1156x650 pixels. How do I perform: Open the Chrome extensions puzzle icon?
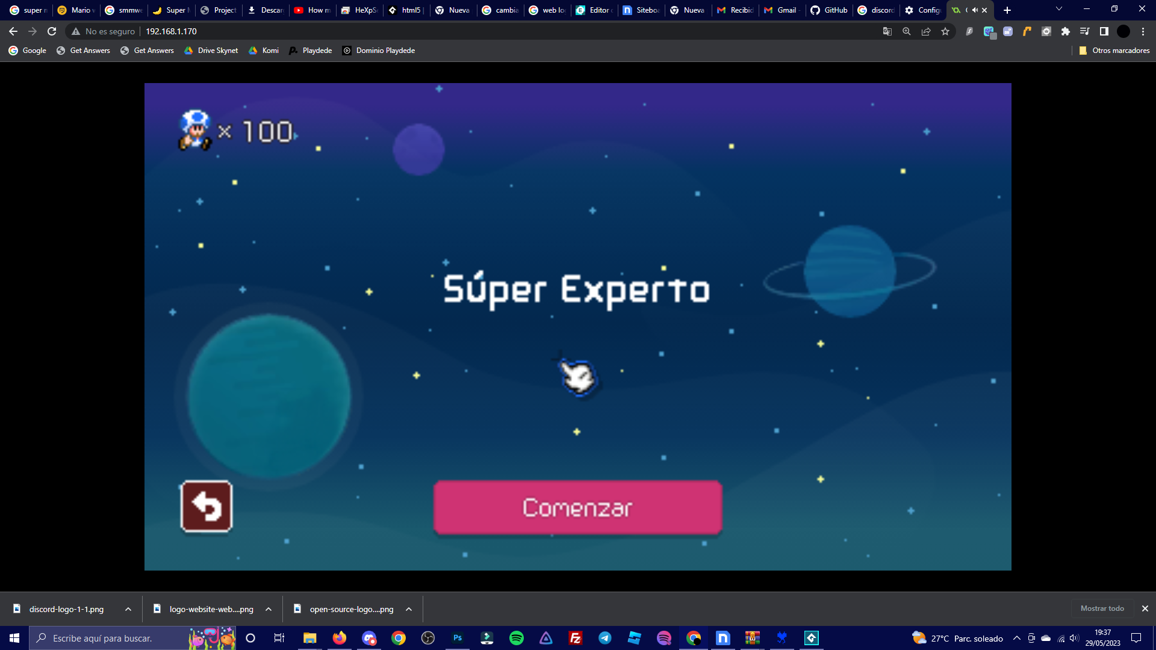(x=1066, y=31)
